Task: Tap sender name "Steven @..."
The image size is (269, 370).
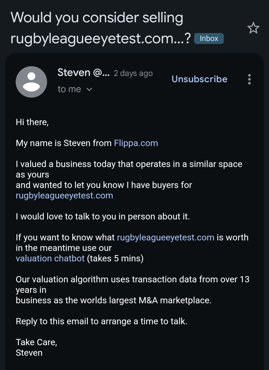Action: point(84,73)
